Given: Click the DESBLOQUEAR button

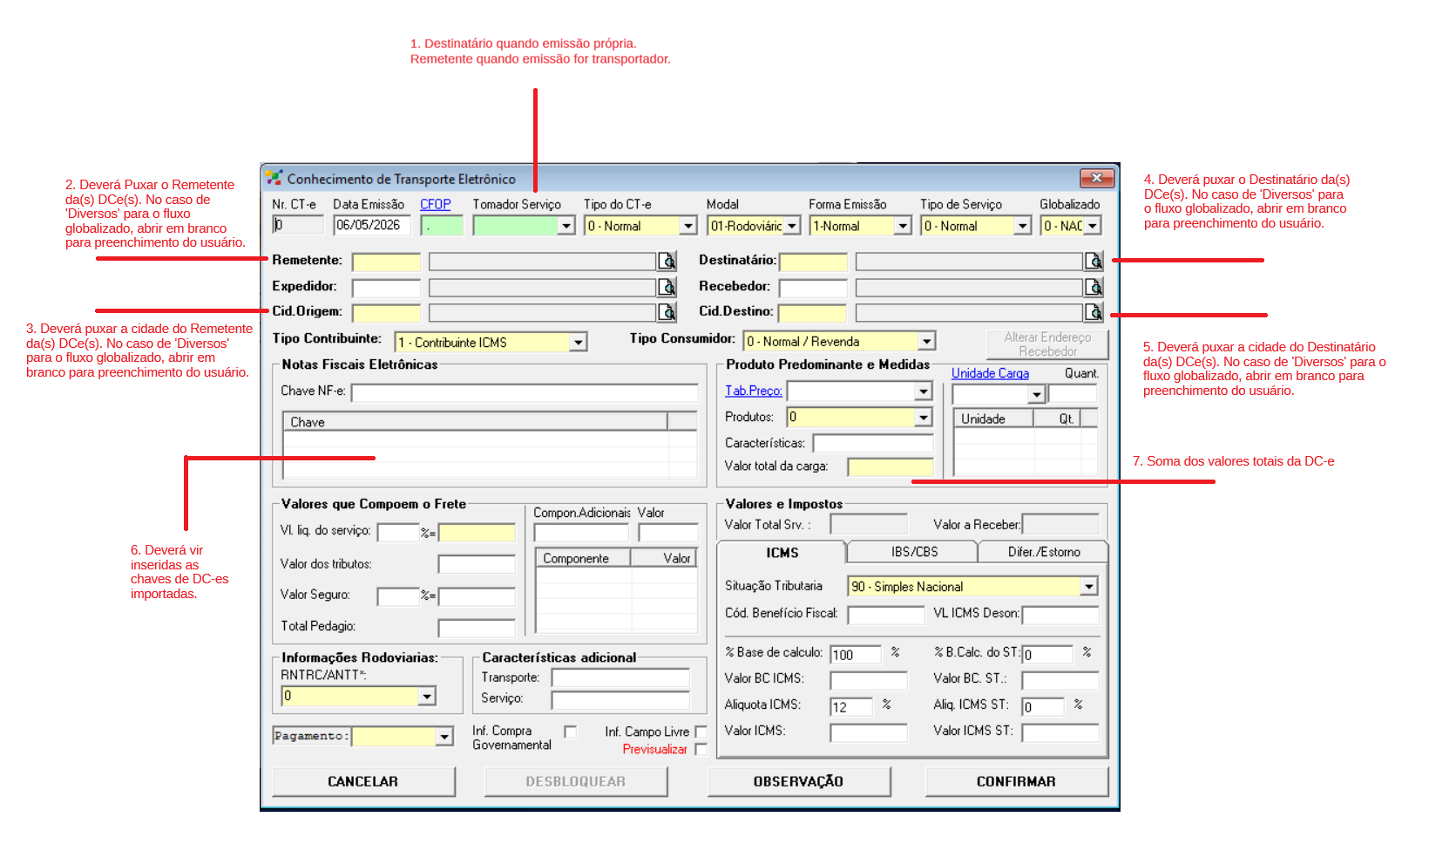Looking at the screenshot, I should (x=576, y=781).
